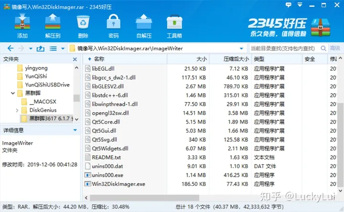Select libgcc_s_dw2-1.dll file
The width and height of the screenshot is (344, 212).
[x=114, y=77]
